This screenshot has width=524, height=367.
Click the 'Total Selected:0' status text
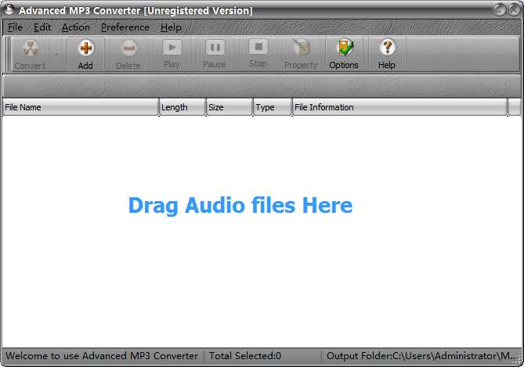click(245, 356)
